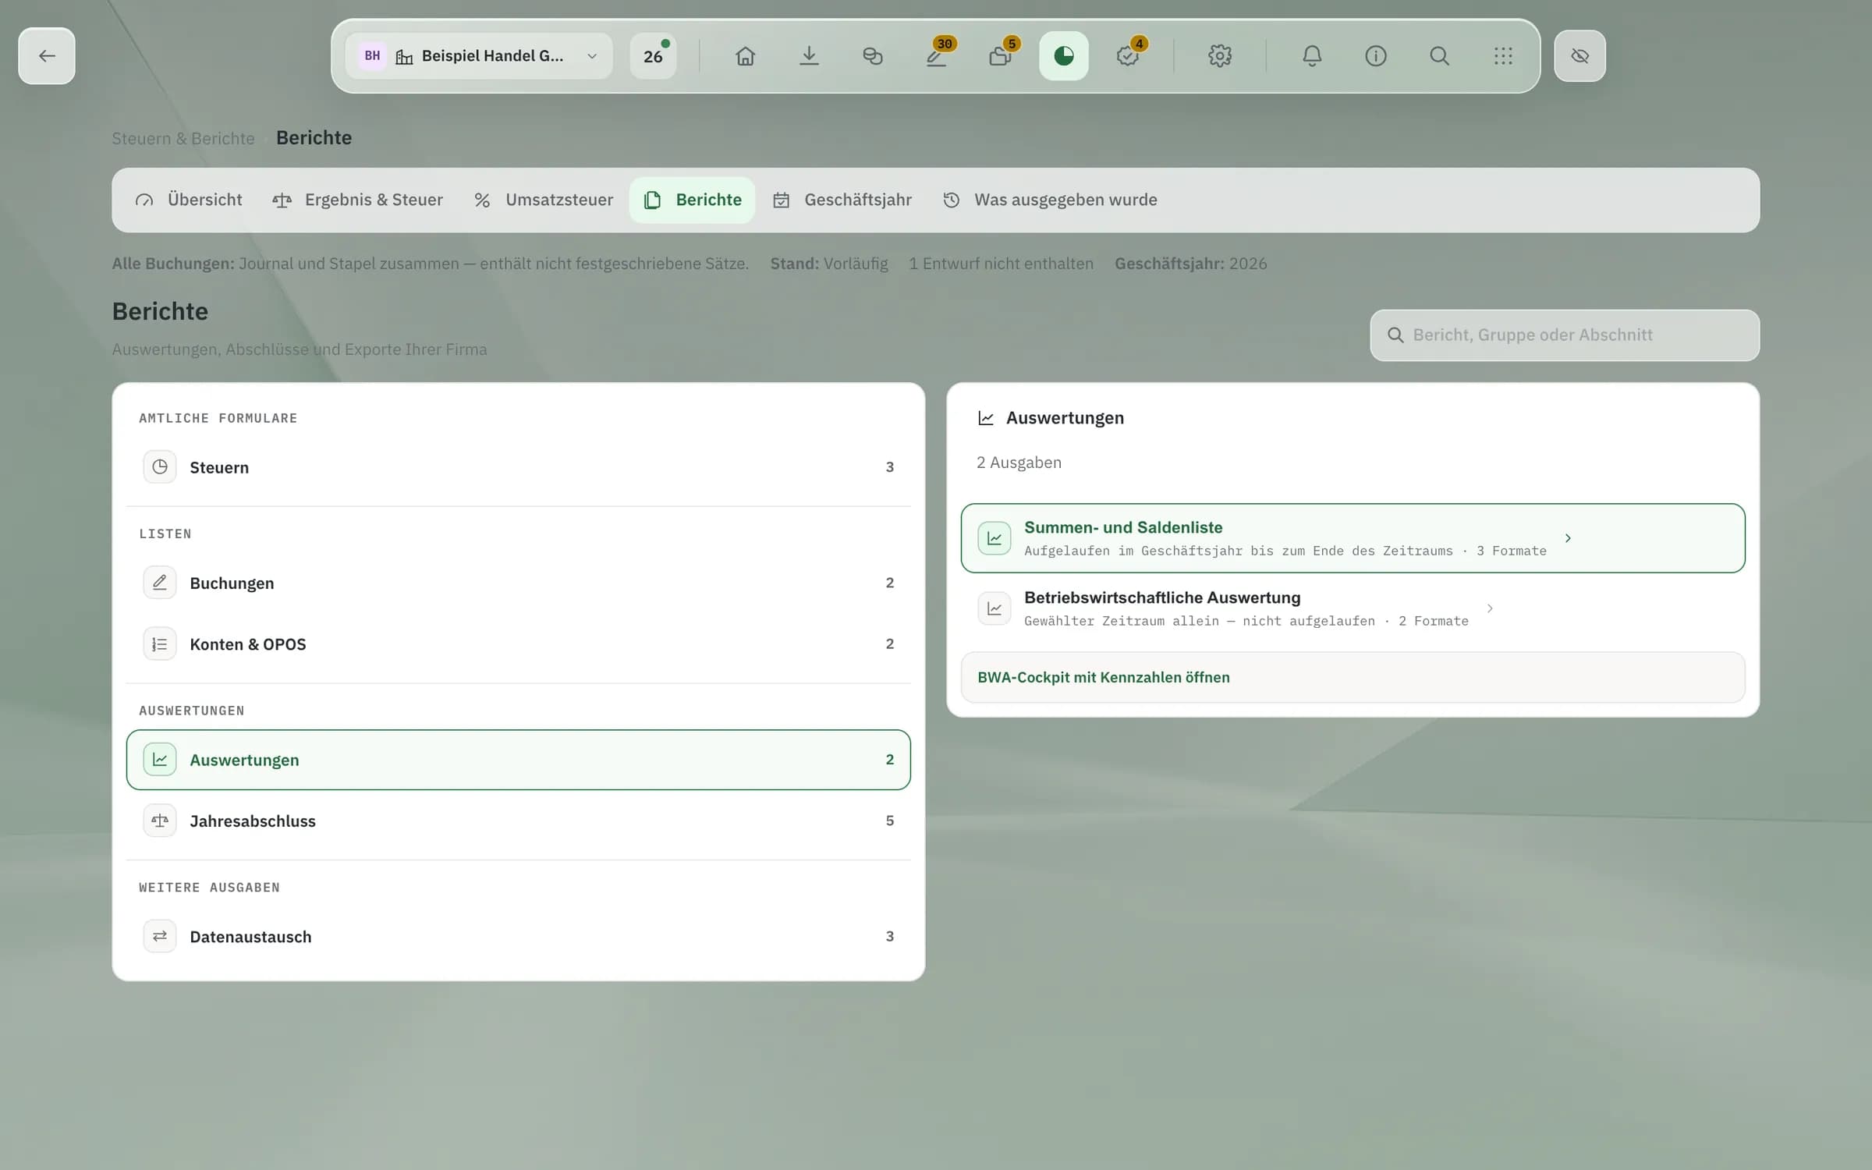Expand Betriebswirtschaftliche Auswertung chevron
The image size is (1872, 1170).
(1490, 608)
